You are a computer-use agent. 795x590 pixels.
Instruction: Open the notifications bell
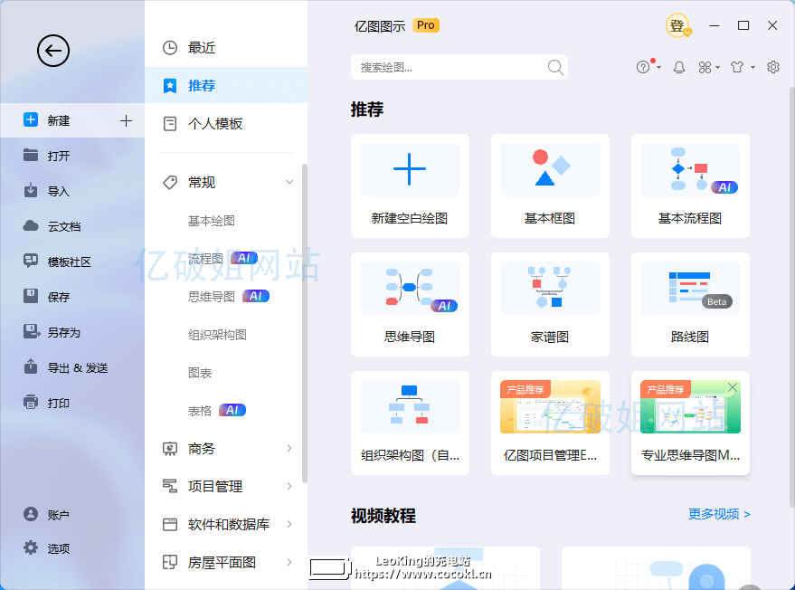[x=679, y=67]
